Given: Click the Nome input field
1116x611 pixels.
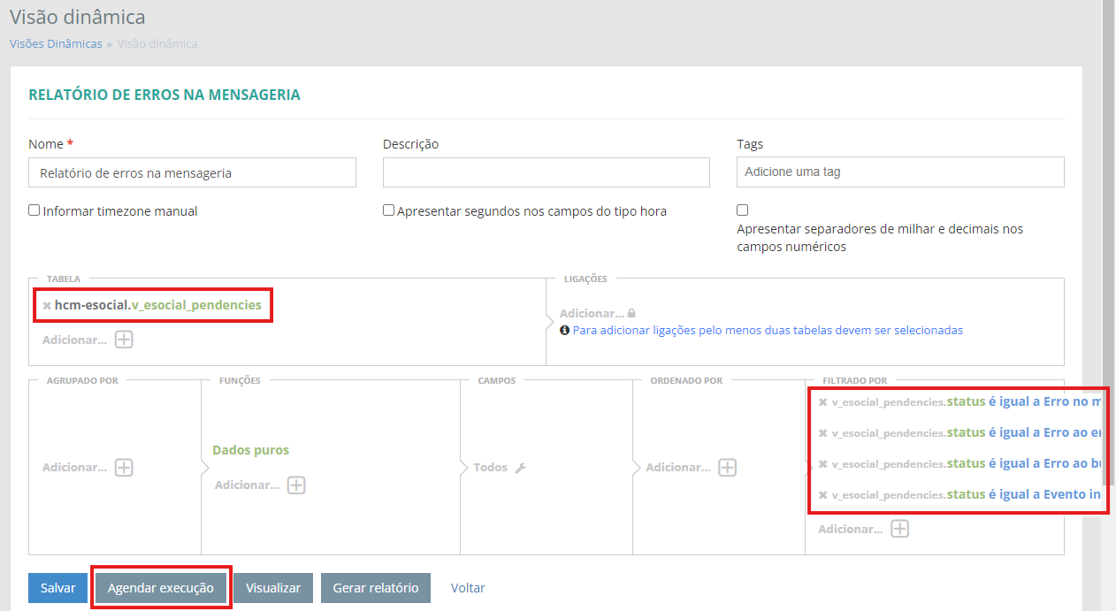Looking at the screenshot, I should click(x=192, y=172).
